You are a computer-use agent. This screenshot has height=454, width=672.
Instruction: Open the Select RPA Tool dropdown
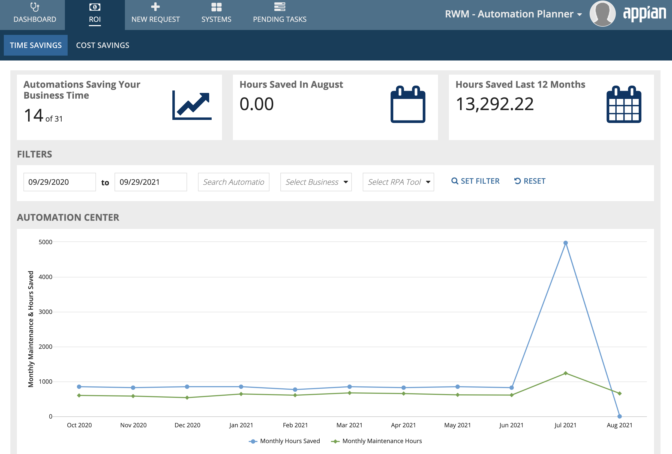pyautogui.click(x=398, y=182)
